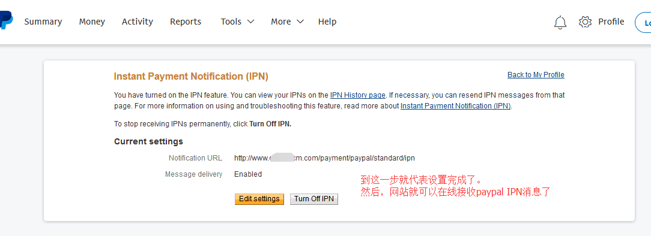Screen dimensions: 651x236
Task: Select the Notification URL value text
Action: (x=325, y=158)
